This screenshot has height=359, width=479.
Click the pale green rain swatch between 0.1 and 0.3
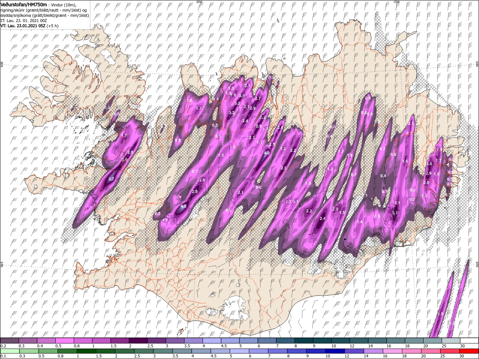pyautogui.click(x=10, y=351)
